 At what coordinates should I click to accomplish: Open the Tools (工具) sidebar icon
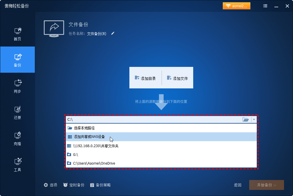click(17, 165)
